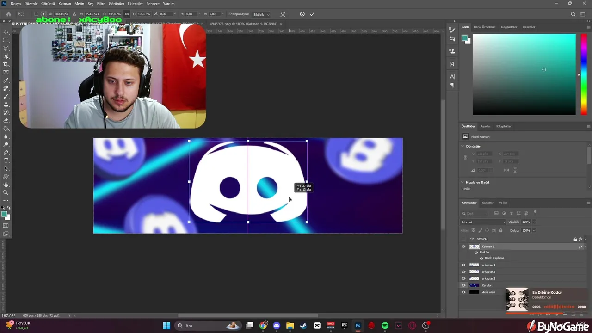Go to Photoshop Home screen icon
This screenshot has height=333, width=592.
pyautogui.click(x=8, y=14)
